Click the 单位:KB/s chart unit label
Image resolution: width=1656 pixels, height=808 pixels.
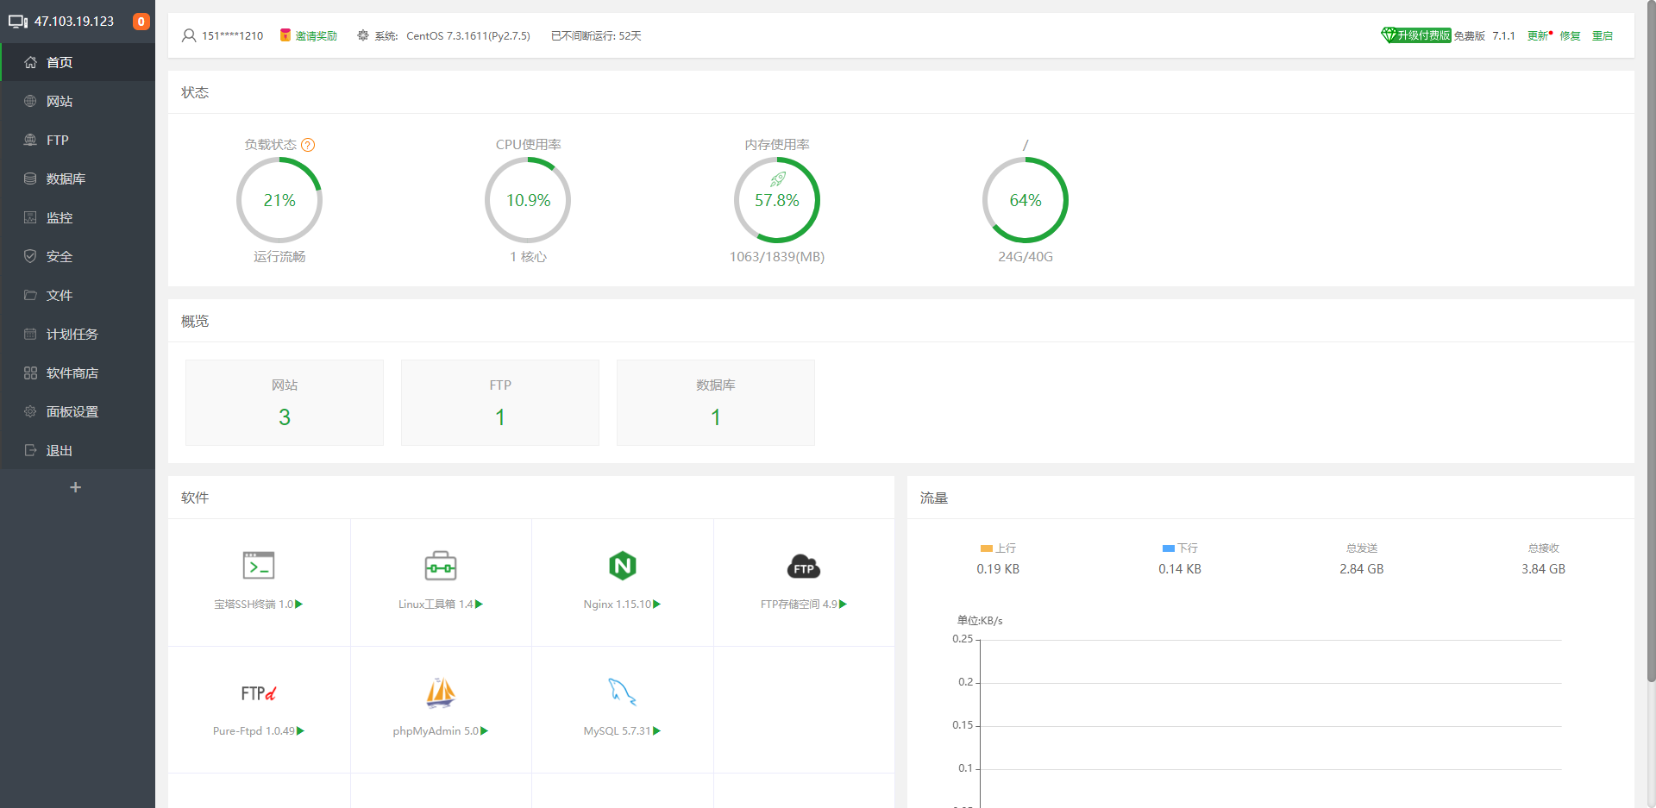point(980,621)
